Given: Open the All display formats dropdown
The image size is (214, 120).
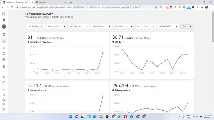Looking at the screenshot, I should point(169,26).
